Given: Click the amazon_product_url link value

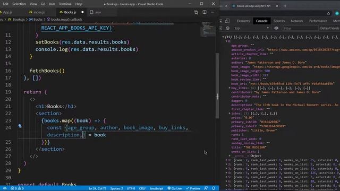Looking at the screenshot, I should click(x=303, y=50).
